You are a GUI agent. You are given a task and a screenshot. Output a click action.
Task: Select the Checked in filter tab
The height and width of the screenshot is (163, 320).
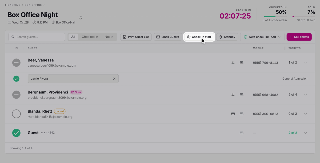90,37
